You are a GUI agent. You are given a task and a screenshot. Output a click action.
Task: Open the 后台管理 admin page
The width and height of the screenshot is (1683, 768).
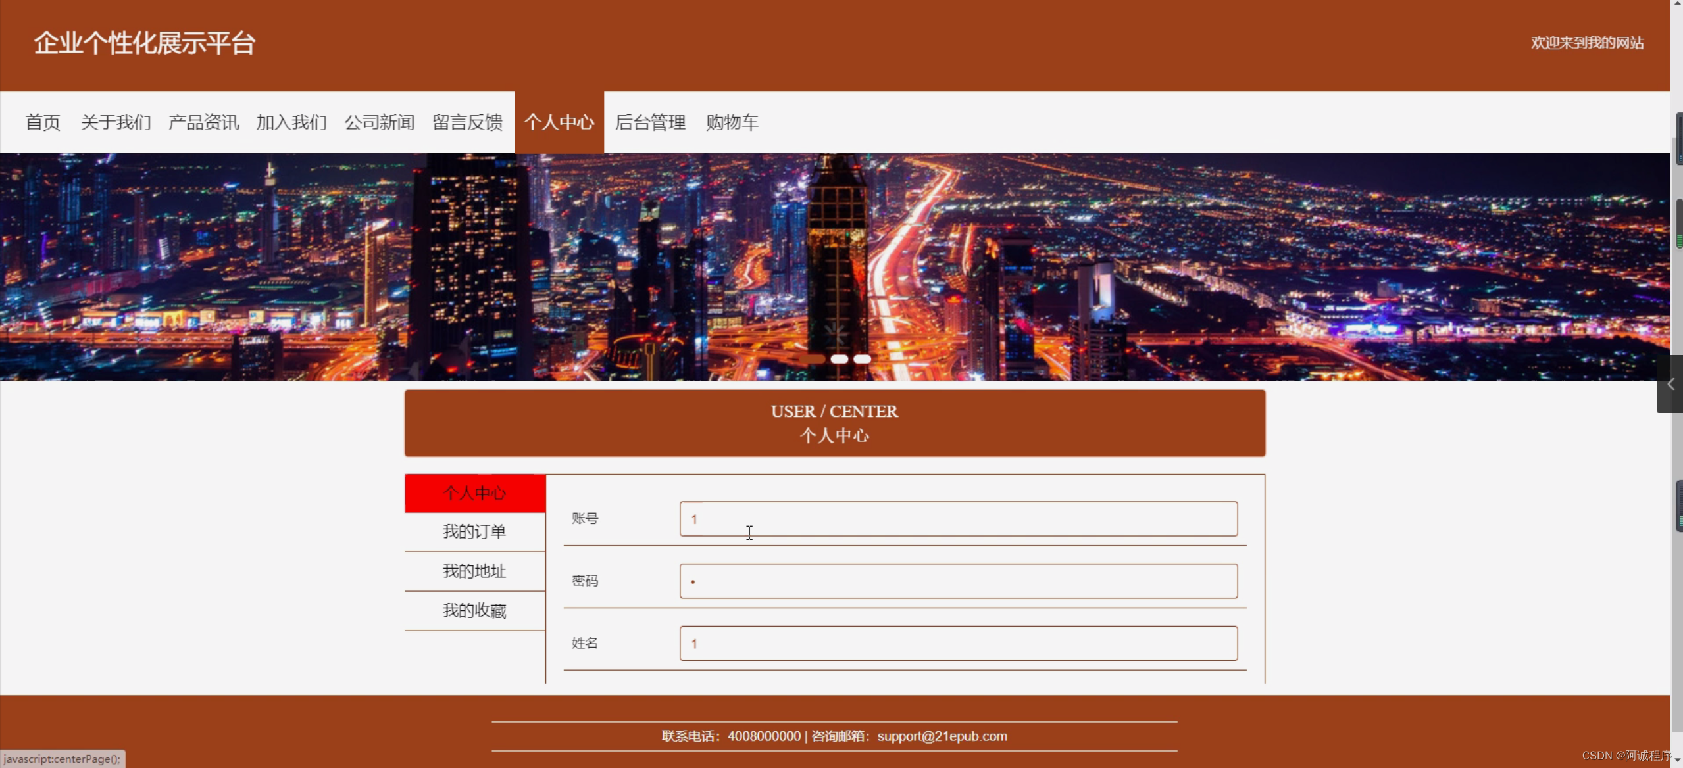[650, 122]
